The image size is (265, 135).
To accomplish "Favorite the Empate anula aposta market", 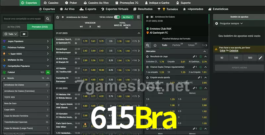I will click(x=147, y=78).
